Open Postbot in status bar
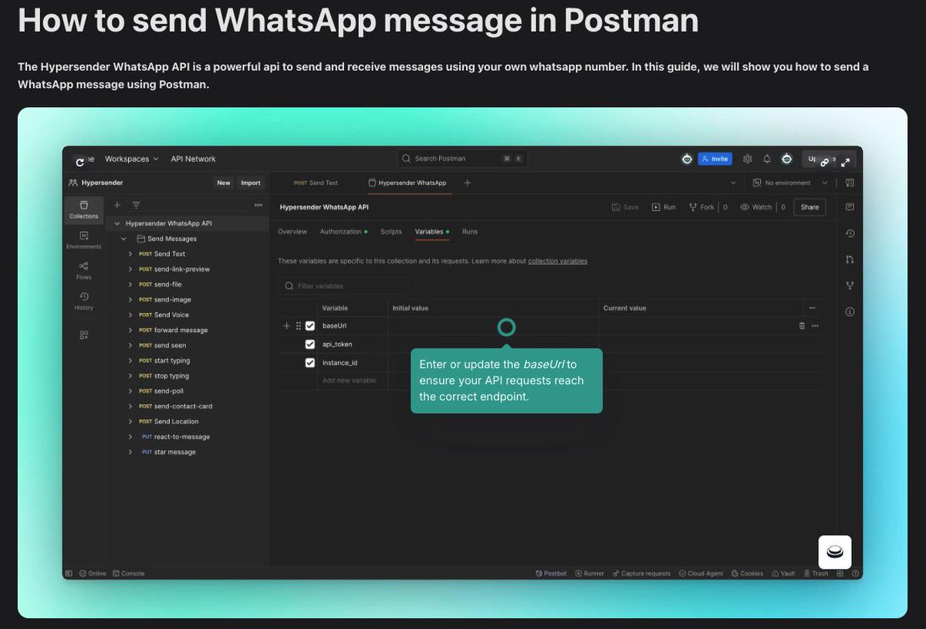Image resolution: width=926 pixels, height=629 pixels. point(551,573)
